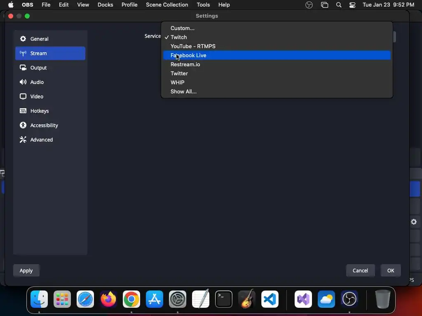Launch GarageBand from the Dock
The height and width of the screenshot is (316, 422).
[x=247, y=299]
